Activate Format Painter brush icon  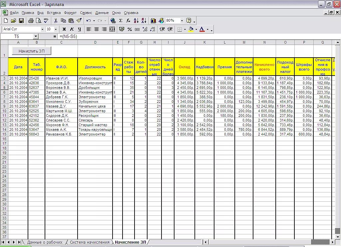(x=79, y=21)
